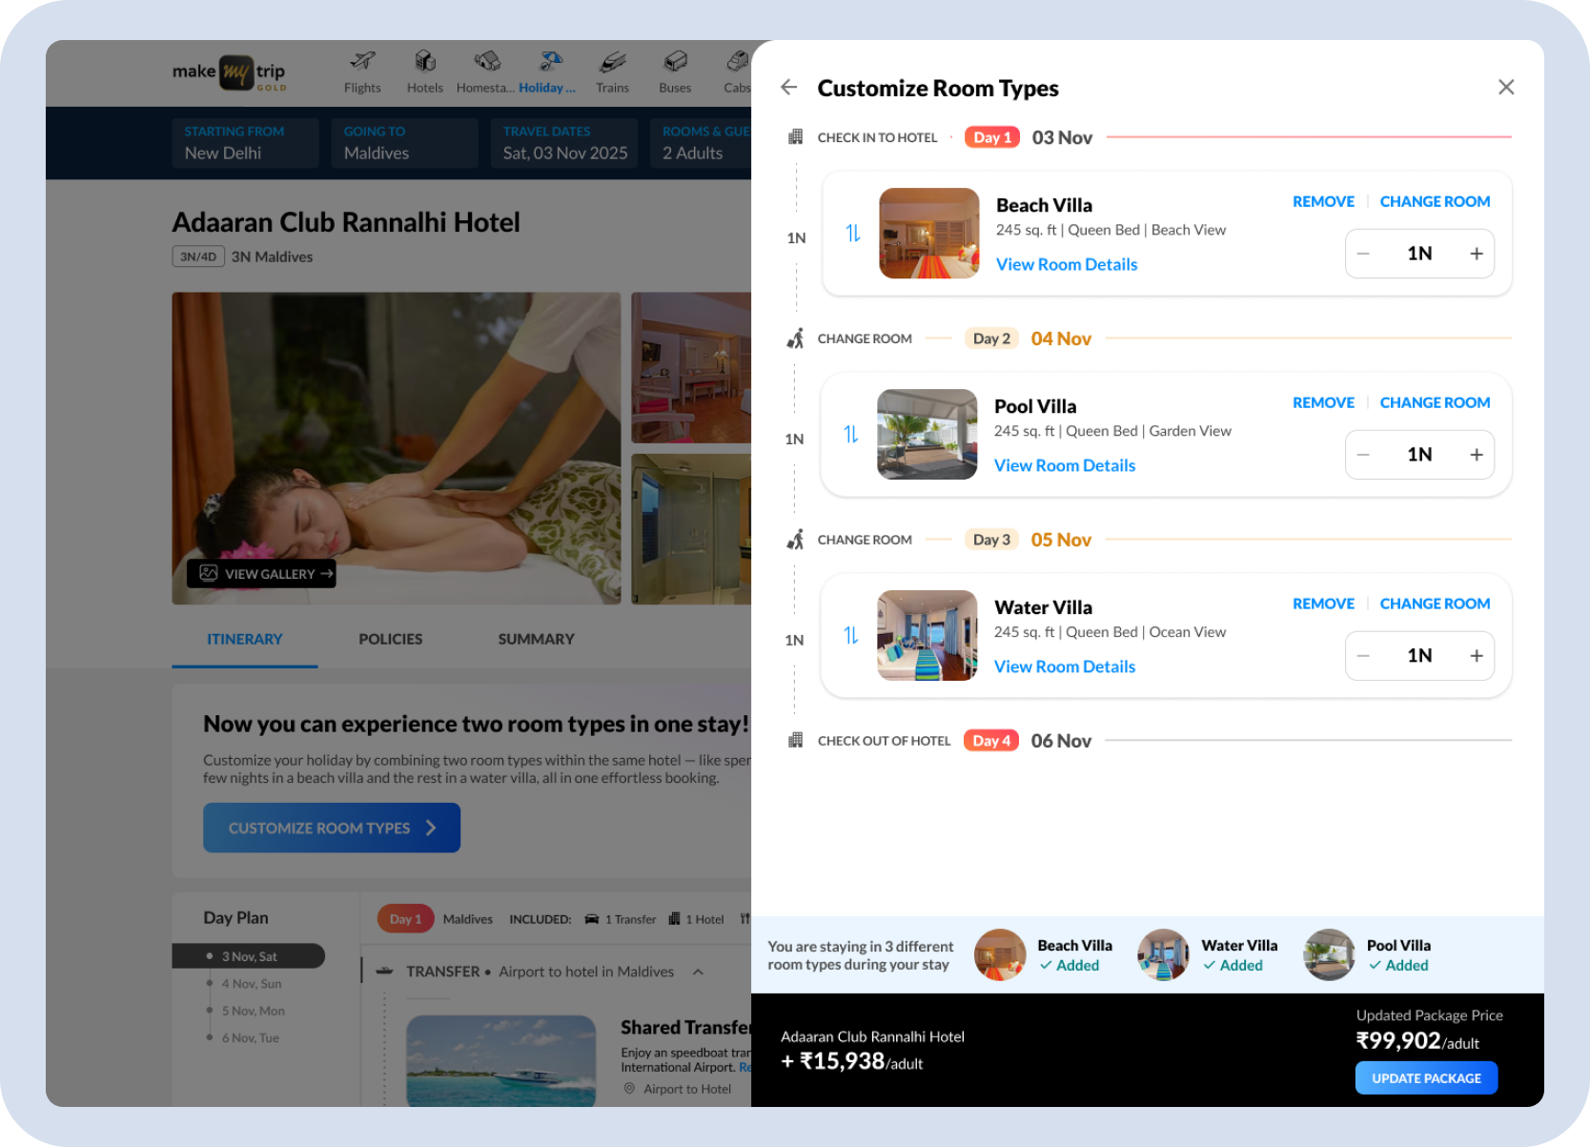Open the Flights icon in the navigation
The height and width of the screenshot is (1147, 1590).
(x=362, y=62)
